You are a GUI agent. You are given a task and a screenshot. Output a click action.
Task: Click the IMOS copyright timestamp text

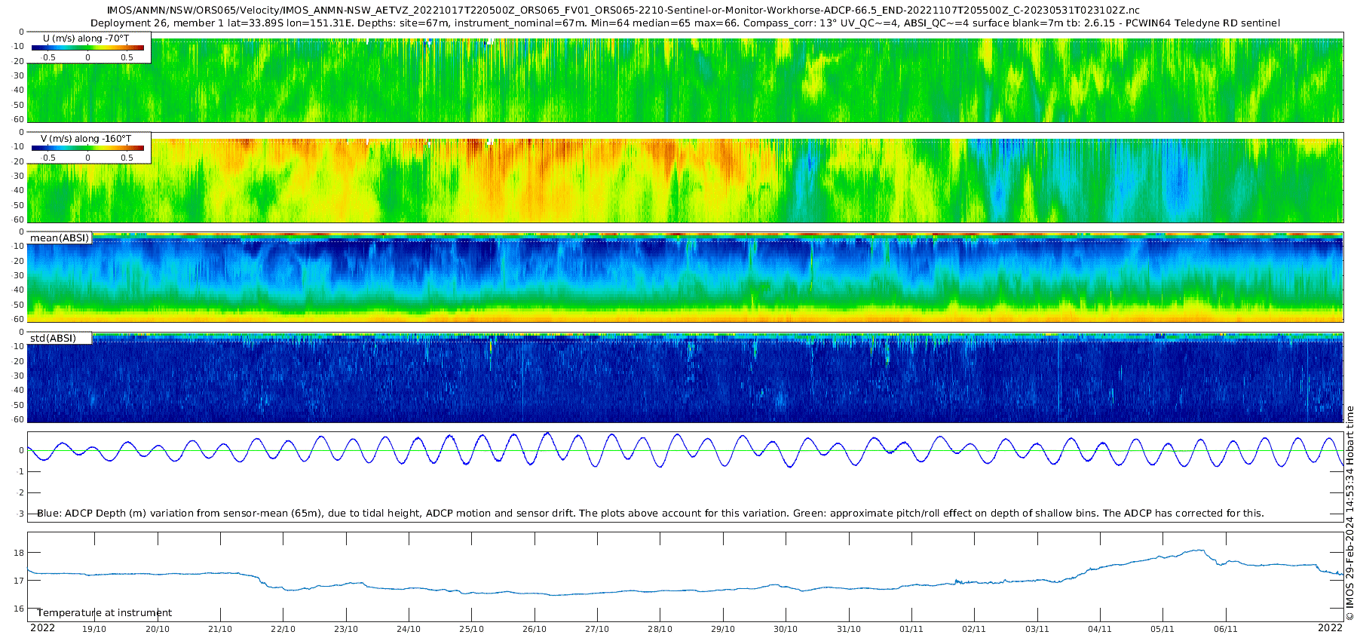pos(1349,513)
